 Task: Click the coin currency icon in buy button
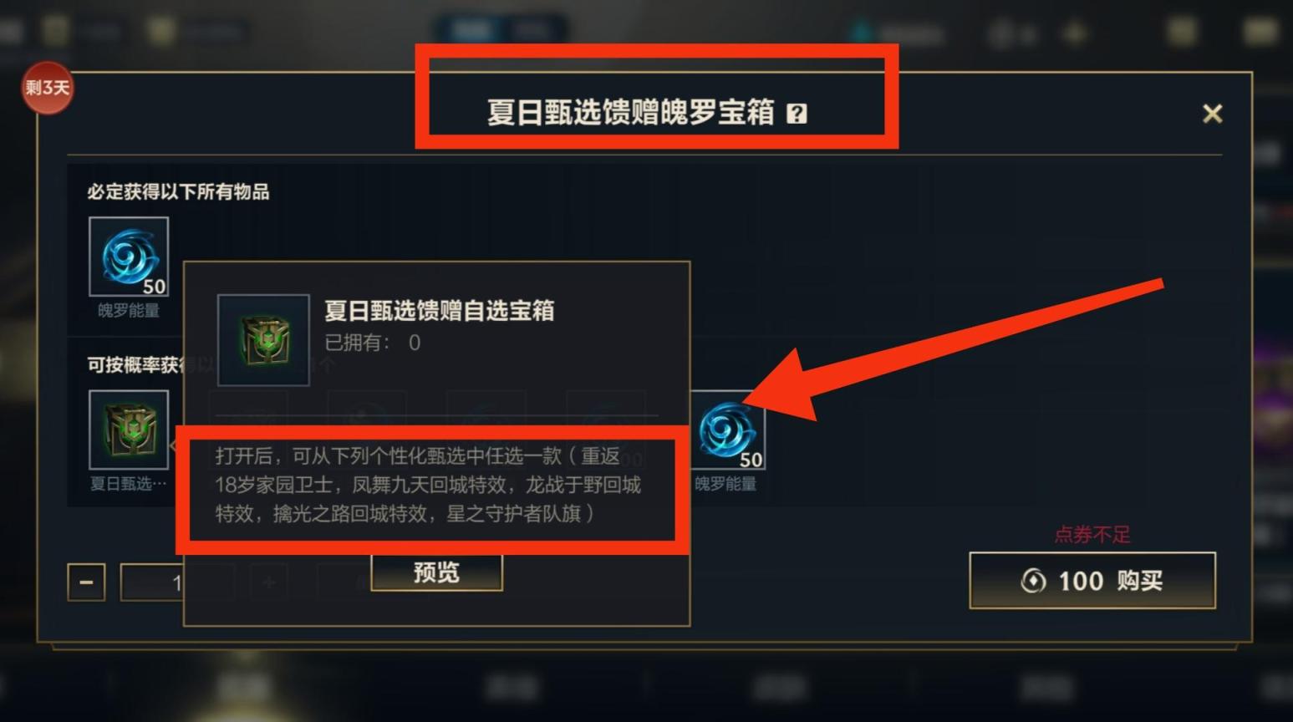[1033, 581]
